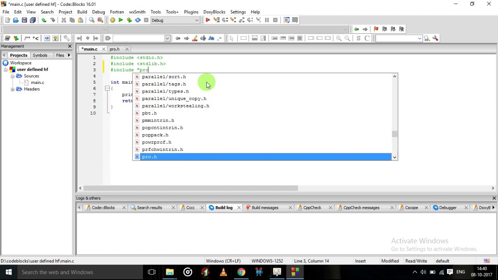Switch to the pro.h editor tab
498x280 pixels.
point(114,49)
